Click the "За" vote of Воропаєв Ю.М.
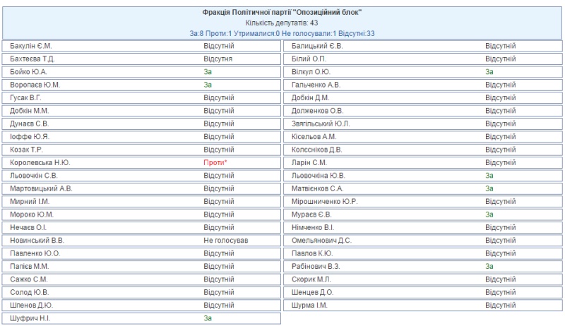Image resolution: width=565 pixels, height=326 pixels. click(x=208, y=85)
